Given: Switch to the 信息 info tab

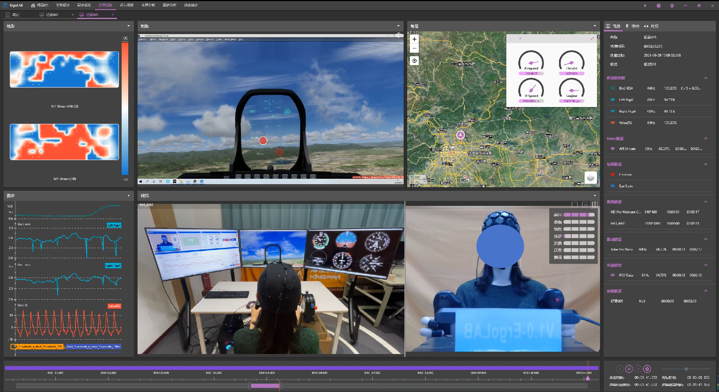Looking at the screenshot, I should [x=613, y=26].
